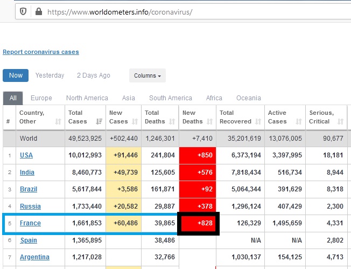Screen dimensions: 351x269
Task: Open the Argentina country link
Action: pos(34,257)
